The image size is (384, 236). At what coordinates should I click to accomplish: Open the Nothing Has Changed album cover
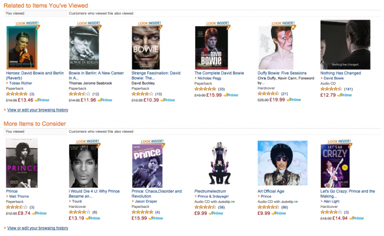pyautogui.click(x=345, y=45)
